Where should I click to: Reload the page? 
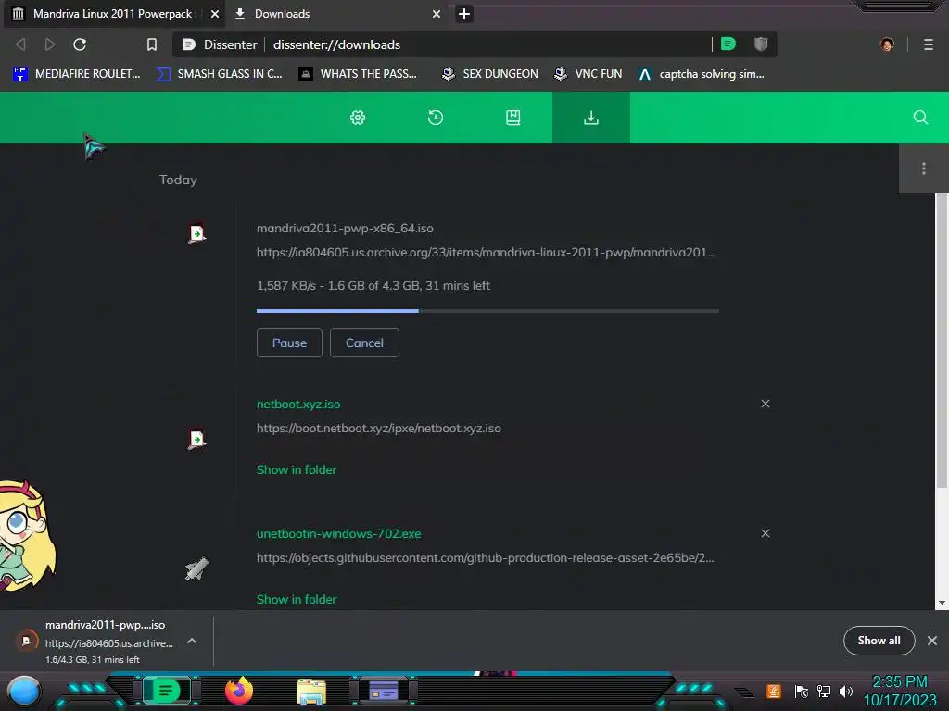pyautogui.click(x=80, y=44)
